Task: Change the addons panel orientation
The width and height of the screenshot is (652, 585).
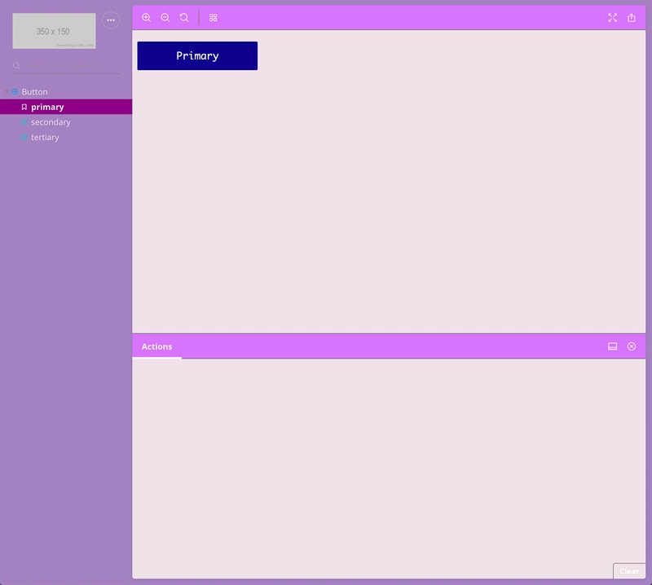Action: (x=613, y=346)
